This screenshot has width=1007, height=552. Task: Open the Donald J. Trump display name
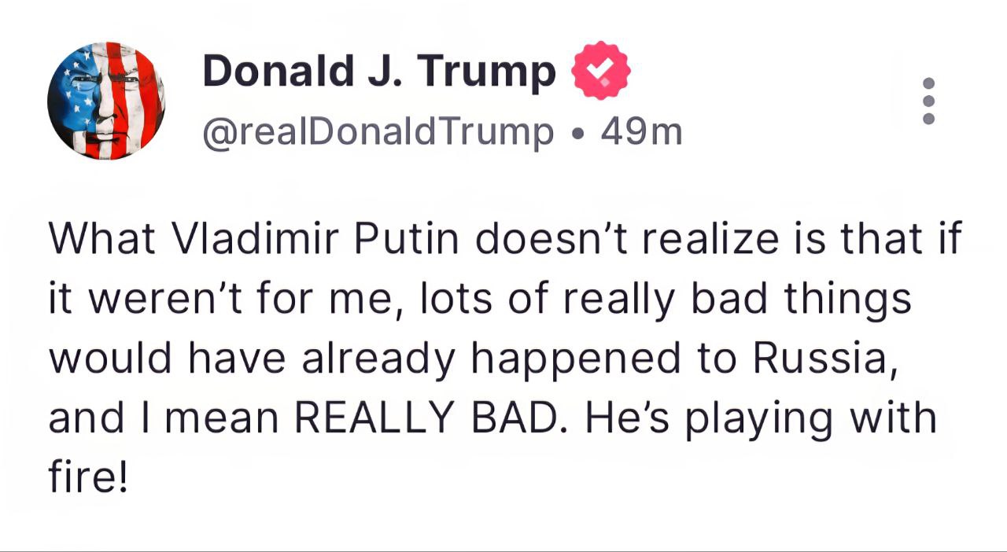coord(379,72)
